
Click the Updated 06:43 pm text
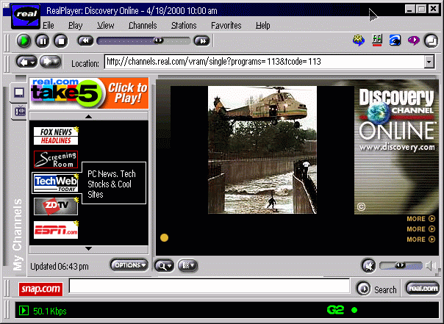(60, 267)
